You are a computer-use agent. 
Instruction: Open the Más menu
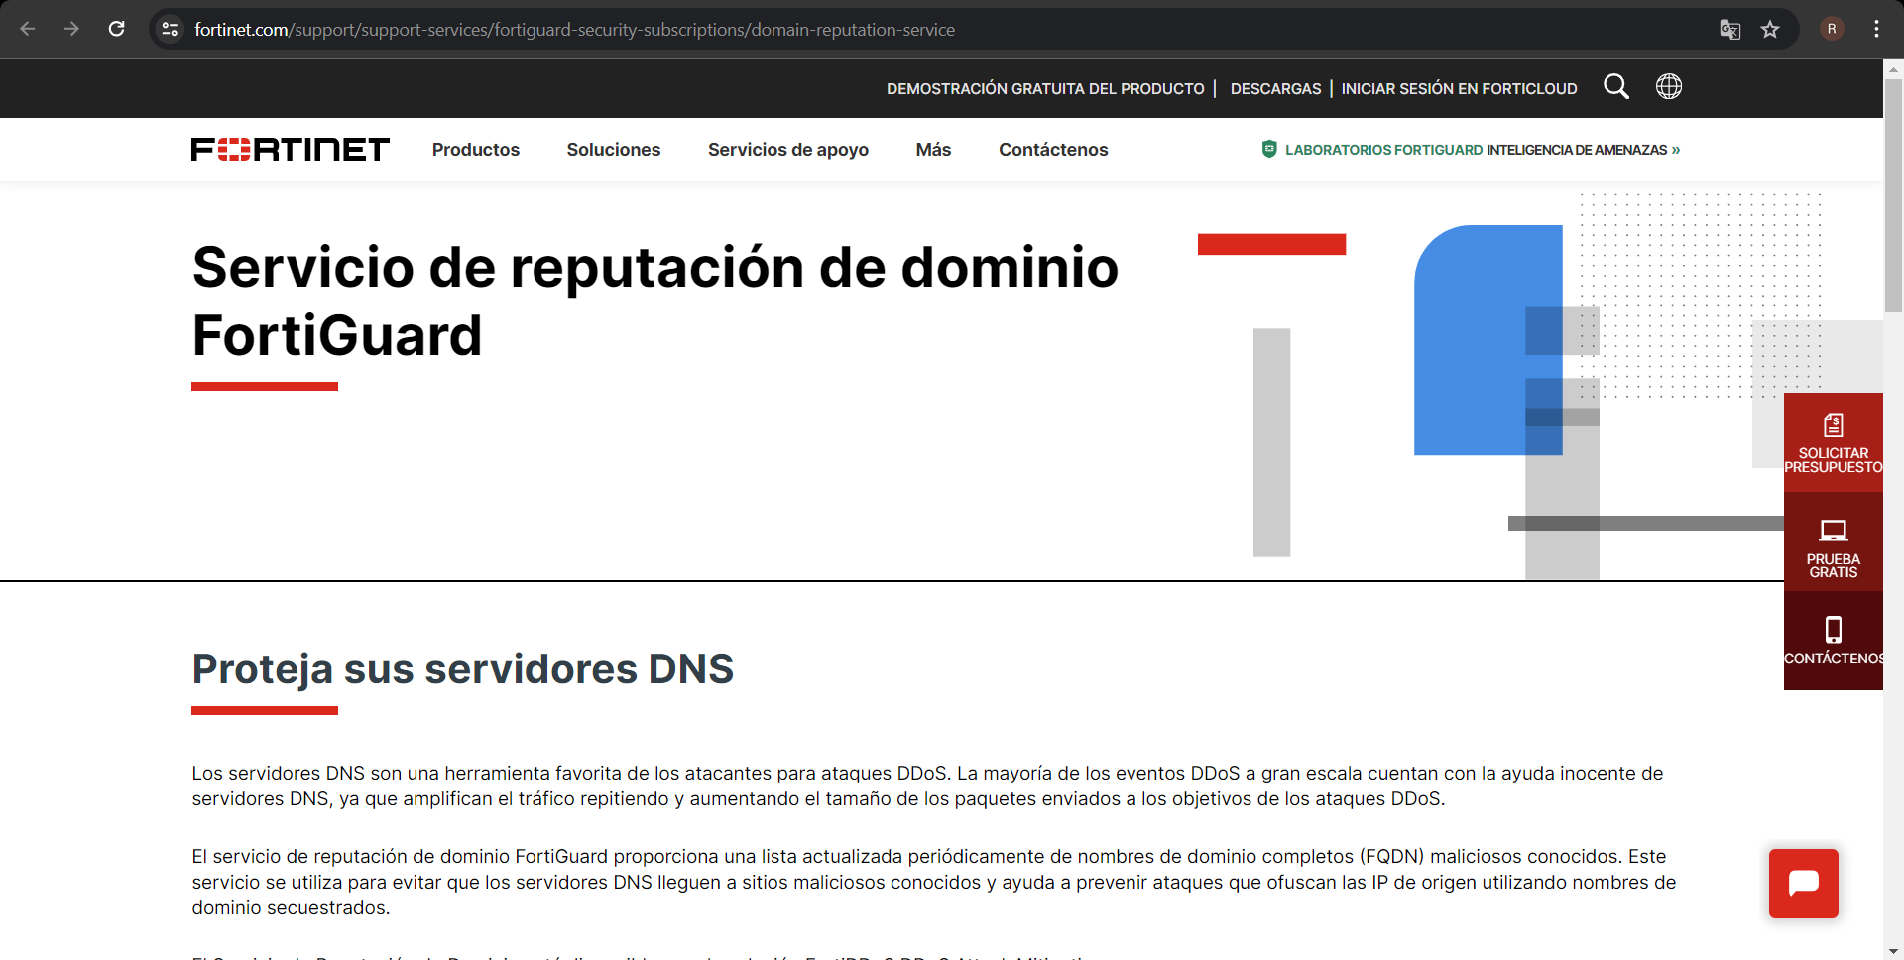coord(932,149)
